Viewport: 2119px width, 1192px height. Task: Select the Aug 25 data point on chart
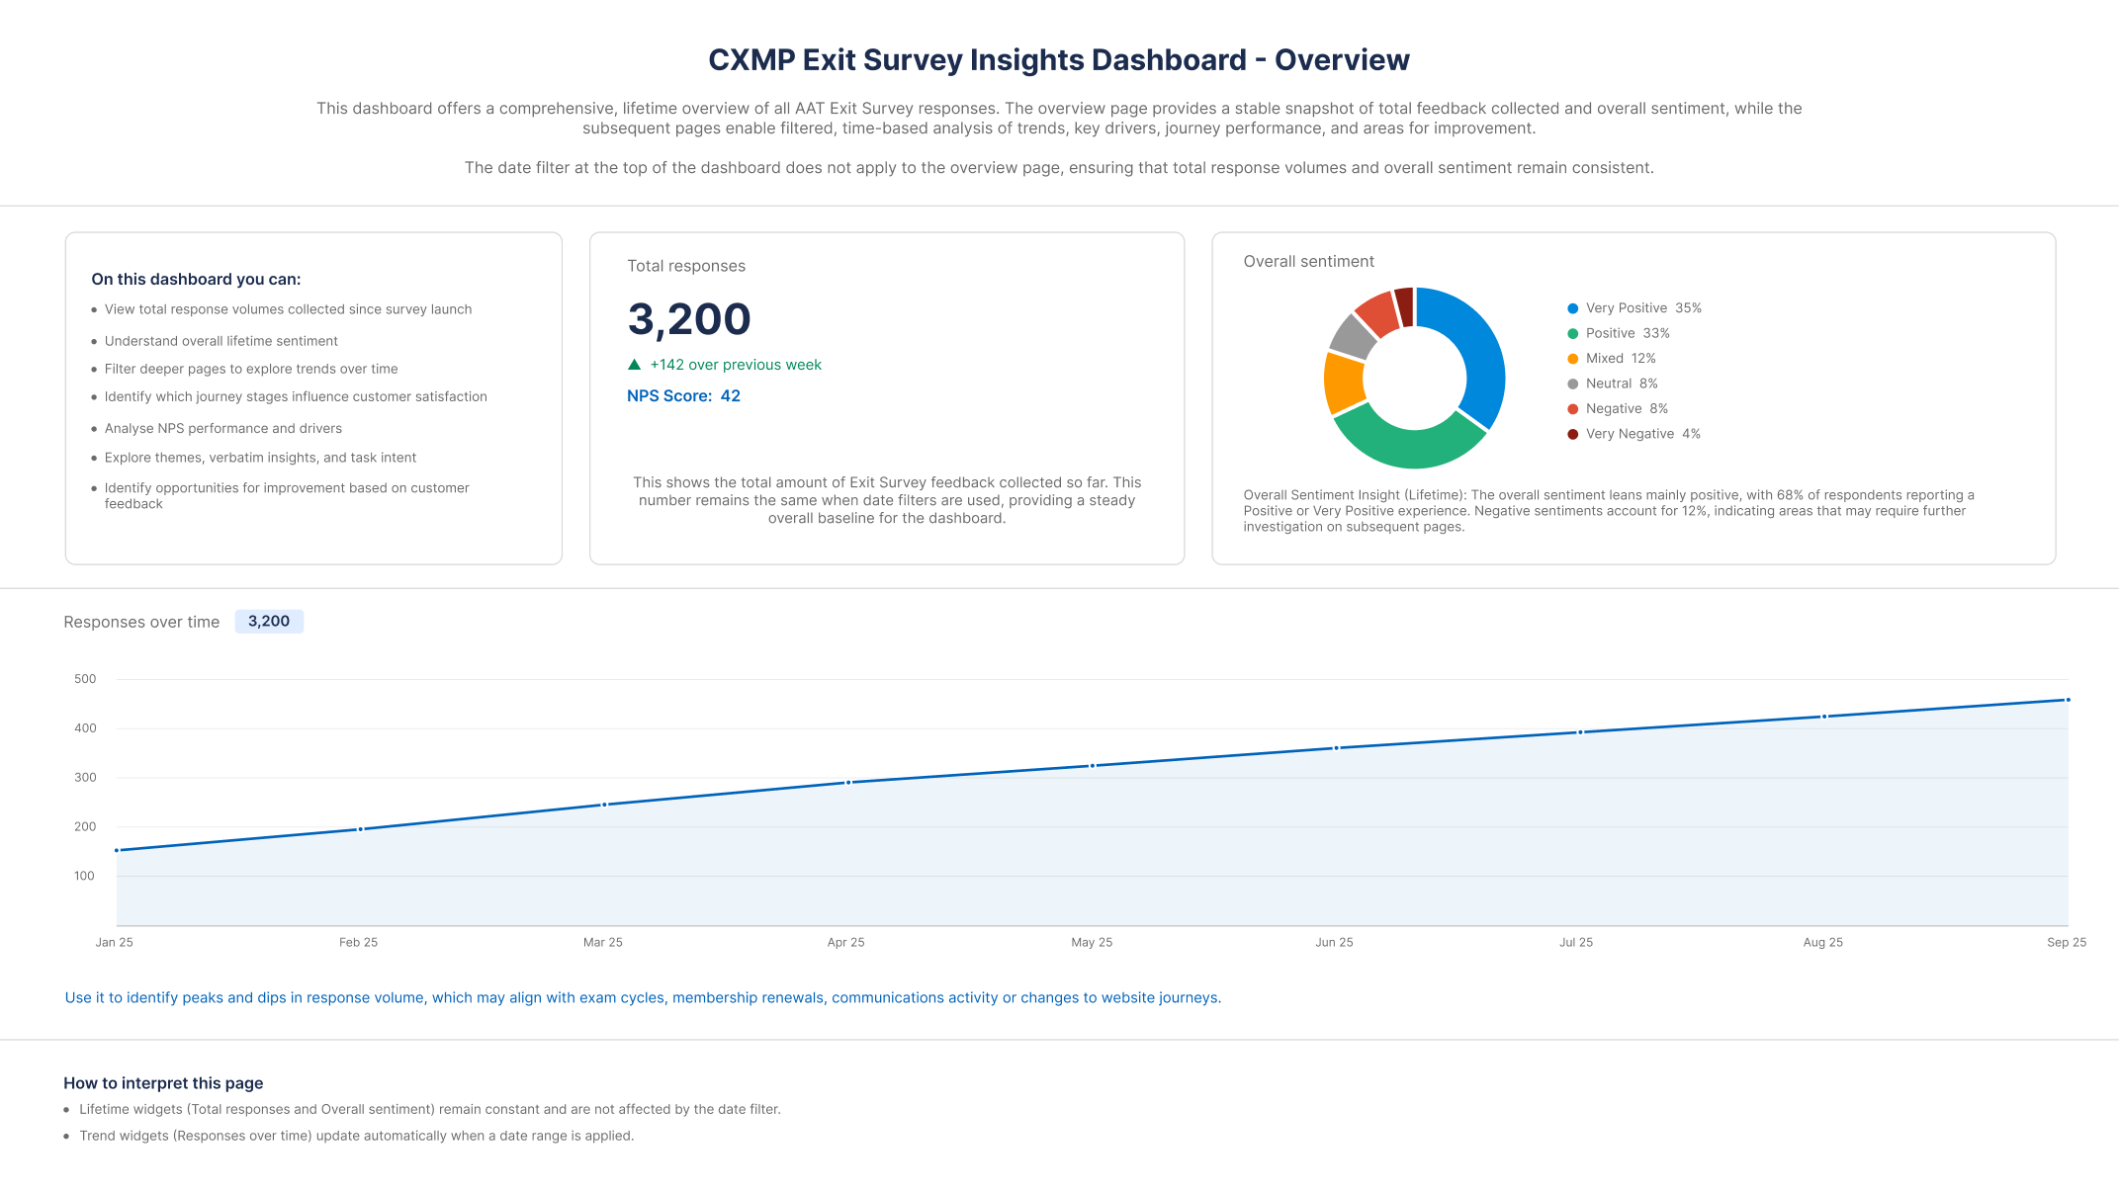(x=1824, y=717)
